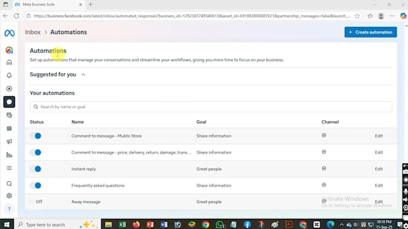The width and height of the screenshot is (408, 229).
Task: Open Notifications bell in sidebar
Action: [x=9, y=75]
